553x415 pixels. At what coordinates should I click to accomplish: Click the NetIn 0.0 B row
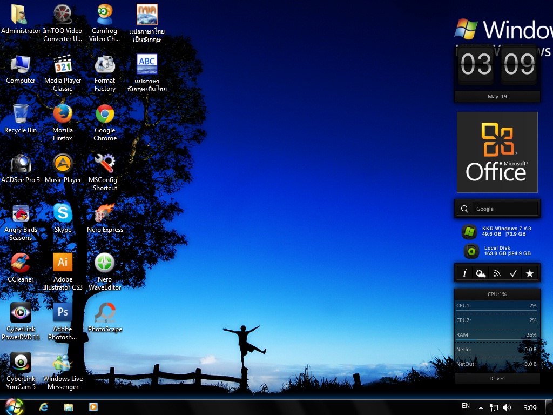(497, 350)
